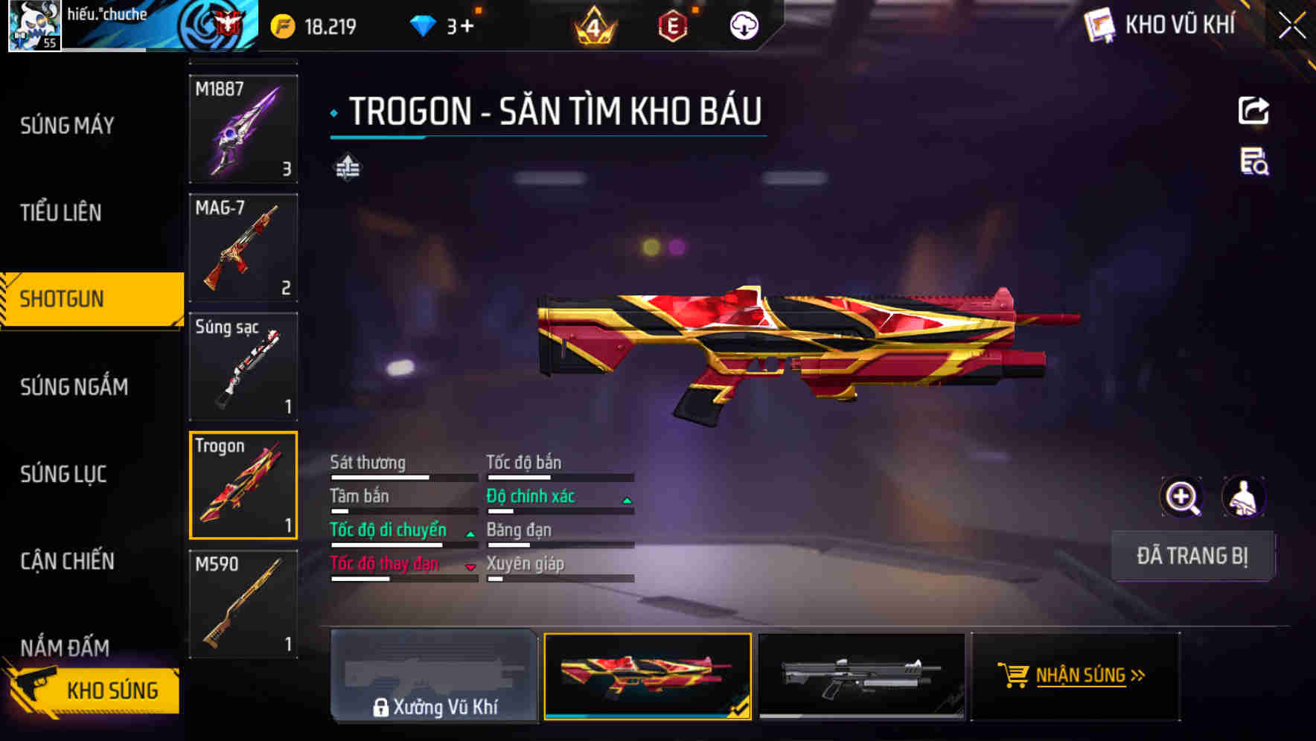Select the red-gold Trogon skin thumbnail
The image size is (1316, 741).
(x=648, y=676)
